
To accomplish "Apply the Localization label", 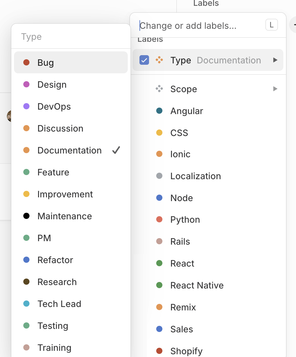I will 208,176.
